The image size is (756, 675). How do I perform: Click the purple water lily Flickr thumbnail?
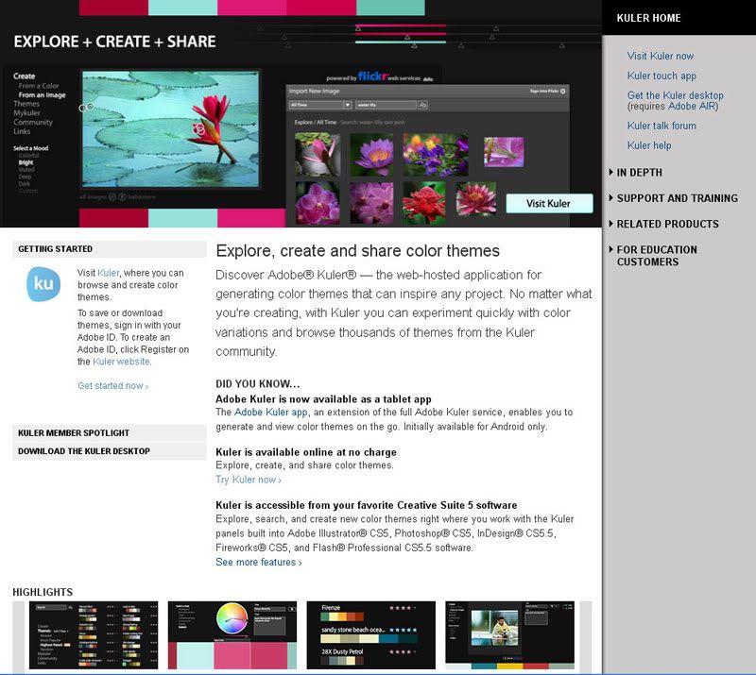pyautogui.click(x=371, y=154)
